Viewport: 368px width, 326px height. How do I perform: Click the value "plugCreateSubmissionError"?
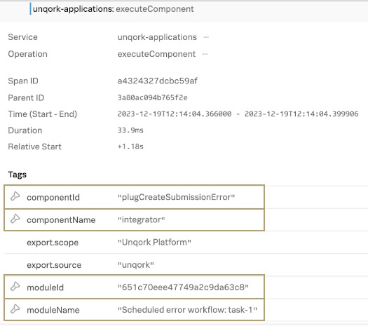click(x=176, y=197)
